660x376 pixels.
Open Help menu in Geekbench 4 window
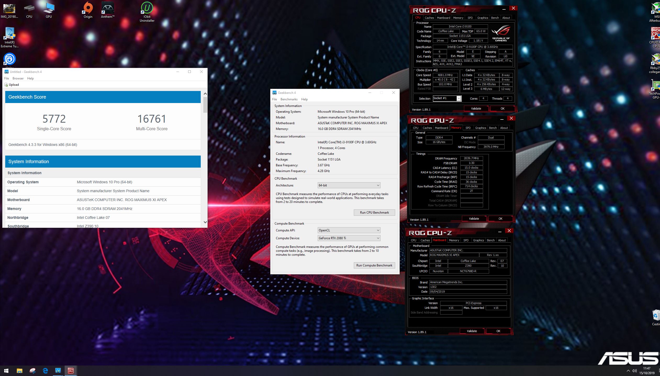pos(304,99)
